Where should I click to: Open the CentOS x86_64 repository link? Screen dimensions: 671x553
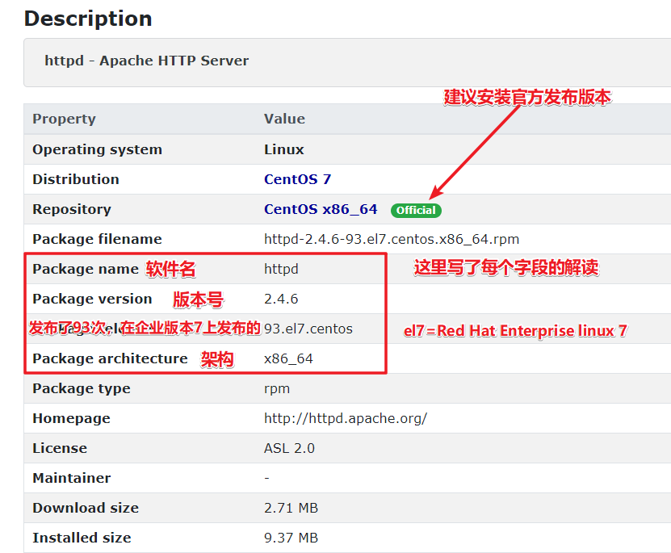click(321, 209)
